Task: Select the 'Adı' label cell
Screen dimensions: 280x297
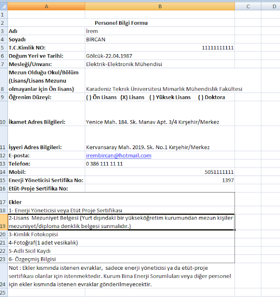Action: coord(46,31)
